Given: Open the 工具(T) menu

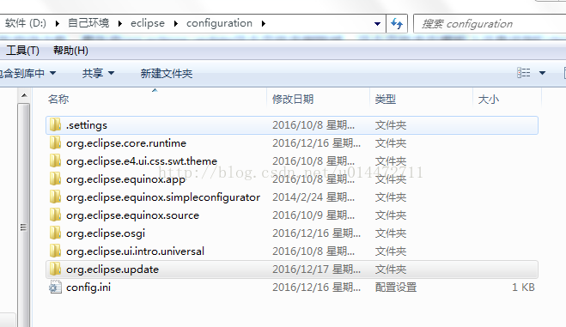Looking at the screenshot, I should (x=22, y=51).
